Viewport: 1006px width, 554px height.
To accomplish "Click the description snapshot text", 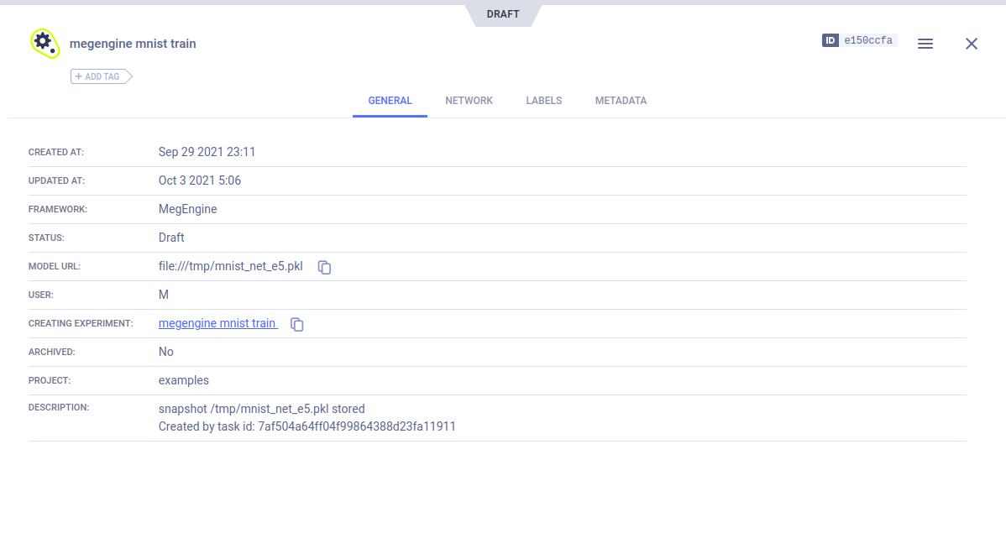I will click(261, 409).
